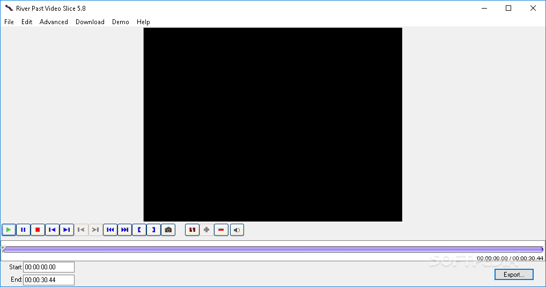Screen dimensions: 546x287
Task: Click the dark red split button
Action: click(x=192, y=230)
